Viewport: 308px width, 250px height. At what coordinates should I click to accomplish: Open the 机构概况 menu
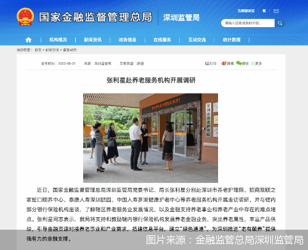(58, 40)
